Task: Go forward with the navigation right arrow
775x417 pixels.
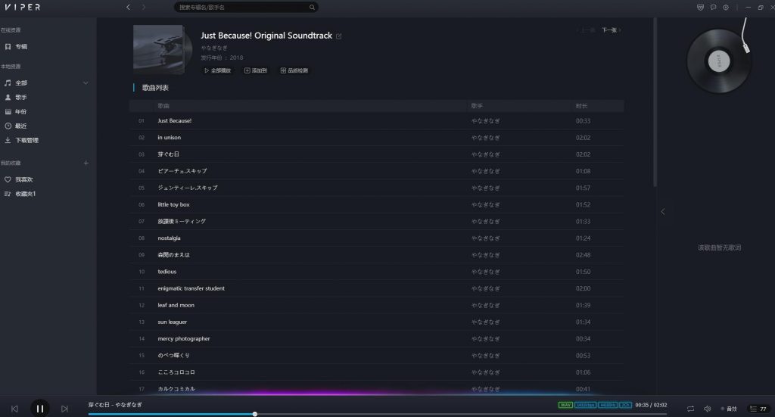Action: click(x=144, y=7)
